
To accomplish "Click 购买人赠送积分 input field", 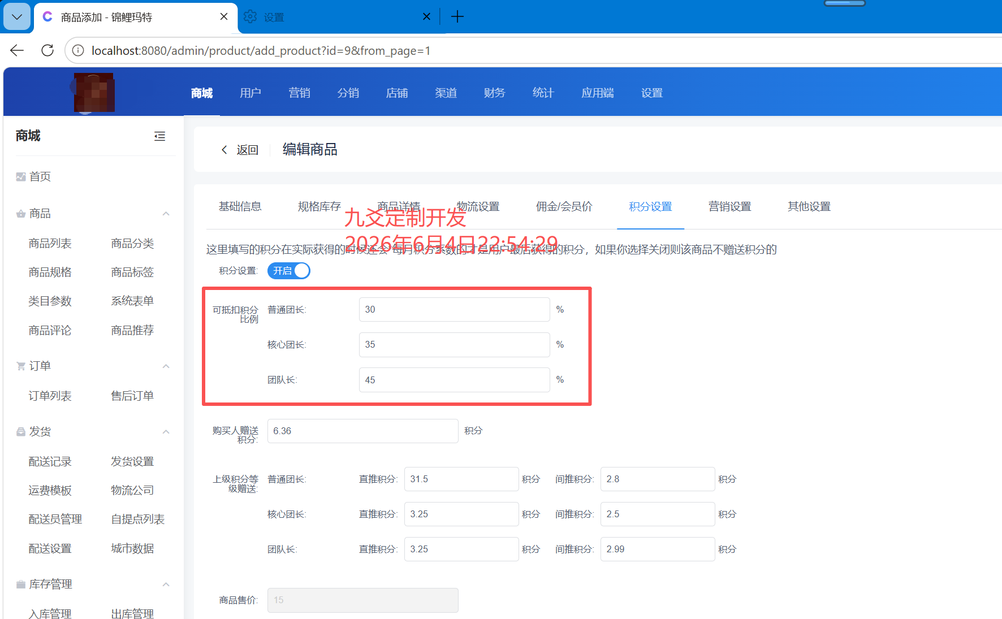I will [363, 431].
